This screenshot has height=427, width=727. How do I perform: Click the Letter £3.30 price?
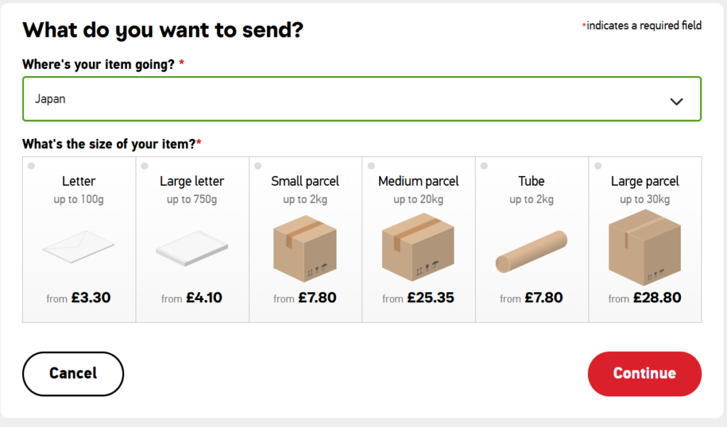pos(91,298)
